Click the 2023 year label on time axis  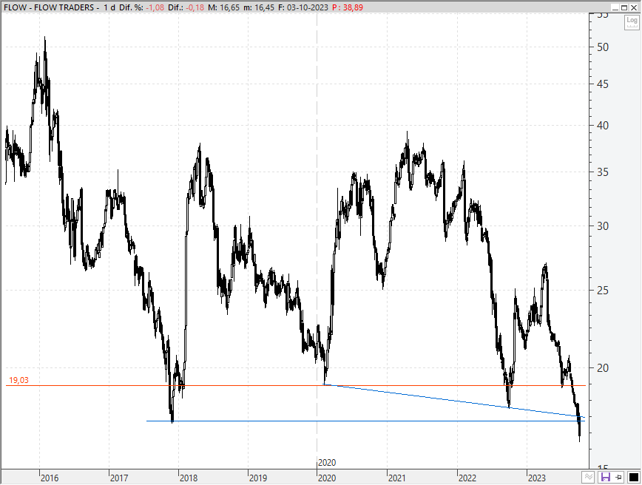(x=537, y=478)
